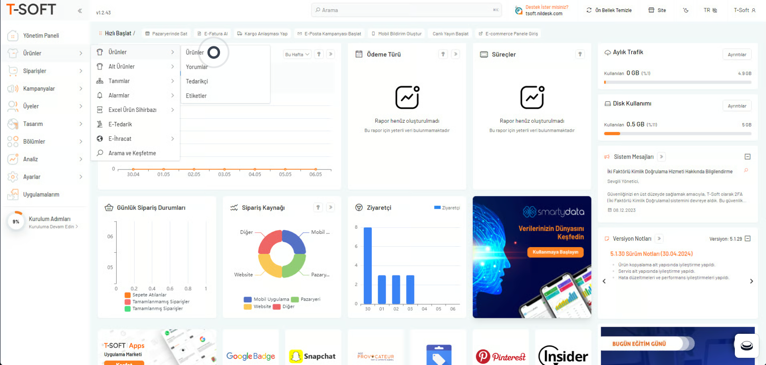Click the dark mode moon icon
766x365 pixels.
[x=686, y=10]
